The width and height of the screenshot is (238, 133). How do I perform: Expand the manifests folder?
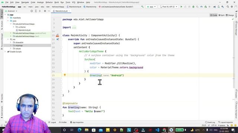(x=8, y=18)
